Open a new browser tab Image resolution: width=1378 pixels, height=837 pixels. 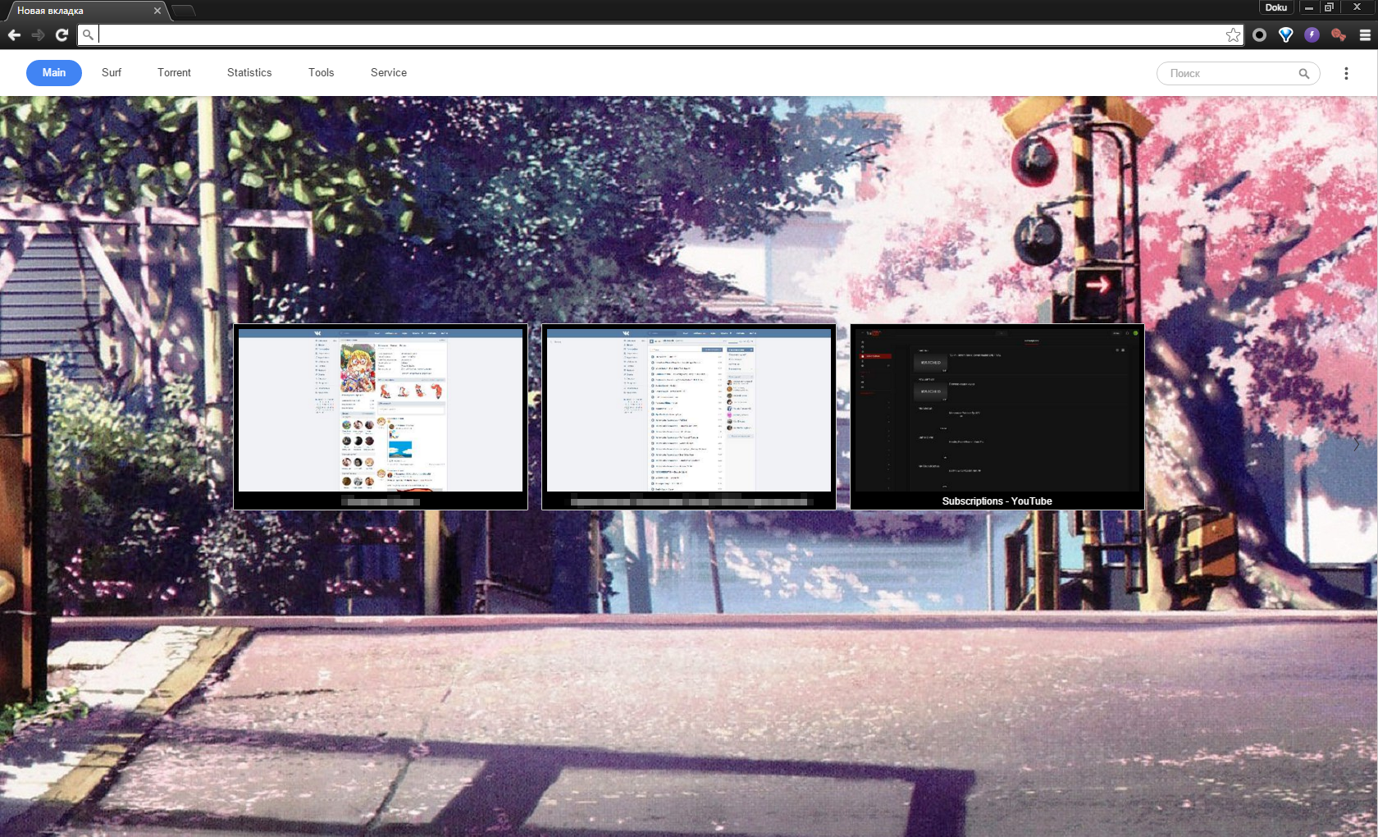[x=184, y=11]
